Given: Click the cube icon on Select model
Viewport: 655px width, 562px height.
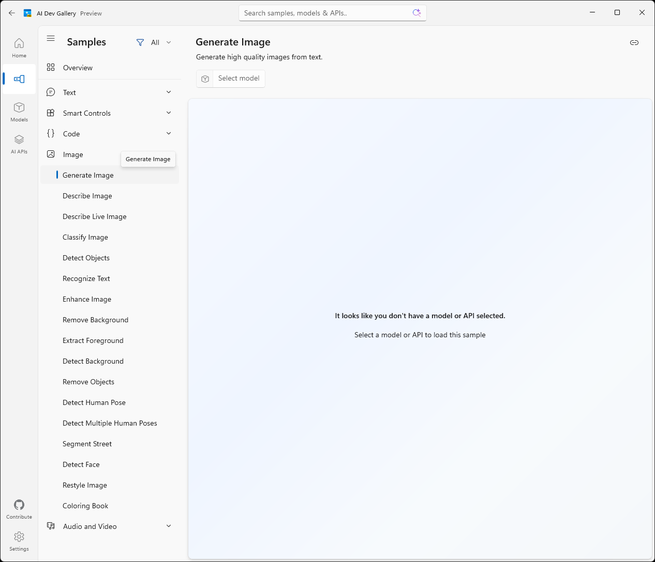Looking at the screenshot, I should coord(205,79).
